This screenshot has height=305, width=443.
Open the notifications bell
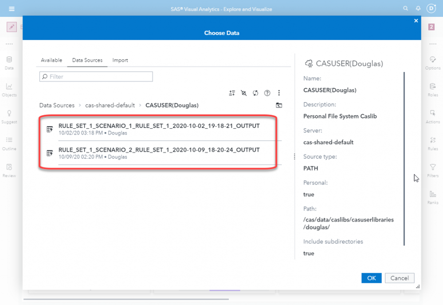click(x=418, y=8)
